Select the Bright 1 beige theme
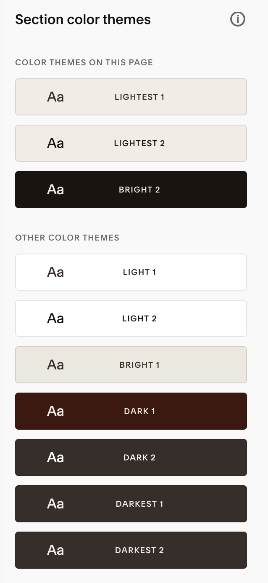 click(x=131, y=365)
